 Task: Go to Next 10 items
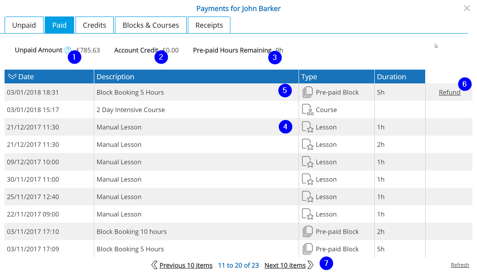click(285, 265)
